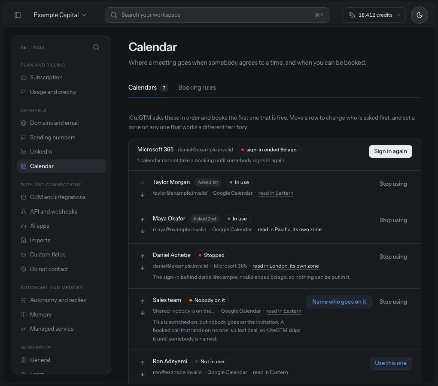Click sign-in ended 6d ago badge
The height and width of the screenshot is (386, 438).
point(269,150)
